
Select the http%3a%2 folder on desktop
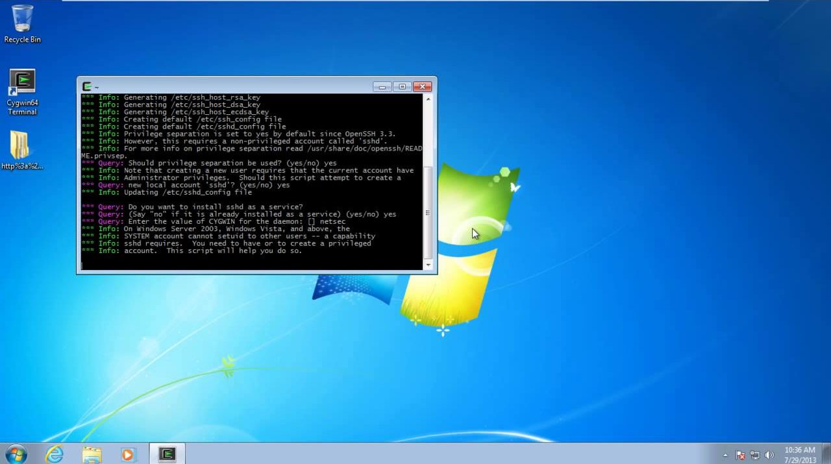[21, 151]
